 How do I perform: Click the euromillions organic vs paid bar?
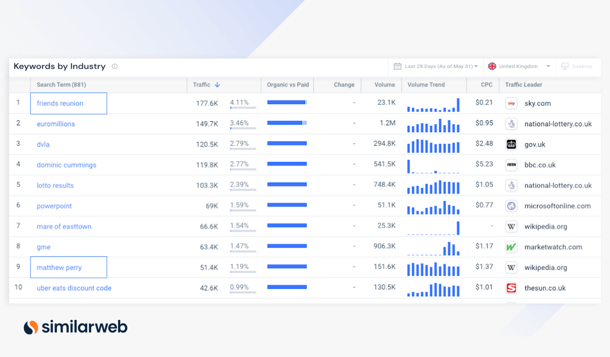tap(287, 123)
